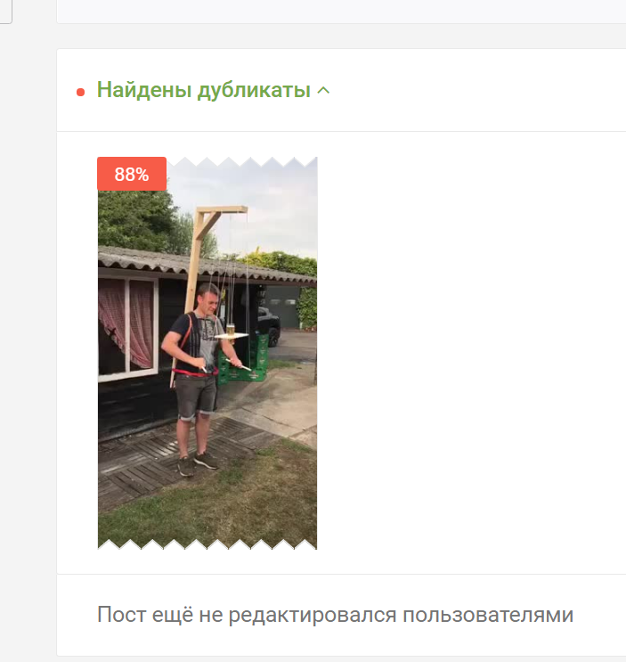Screen dimensions: 626x662
Task: Click the parked dark car in thumbnail
Action: (269, 327)
